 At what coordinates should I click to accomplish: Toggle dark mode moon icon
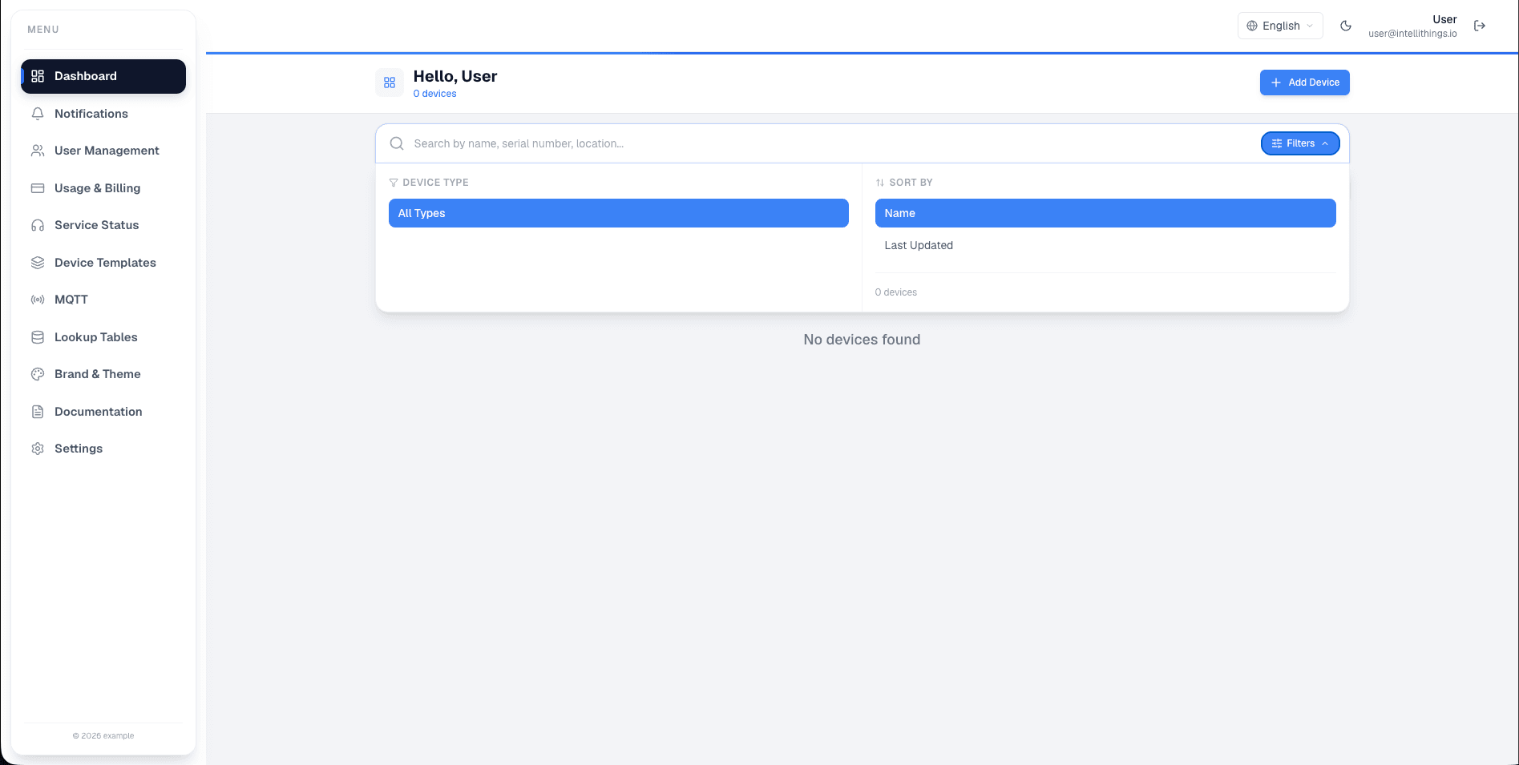click(x=1346, y=26)
